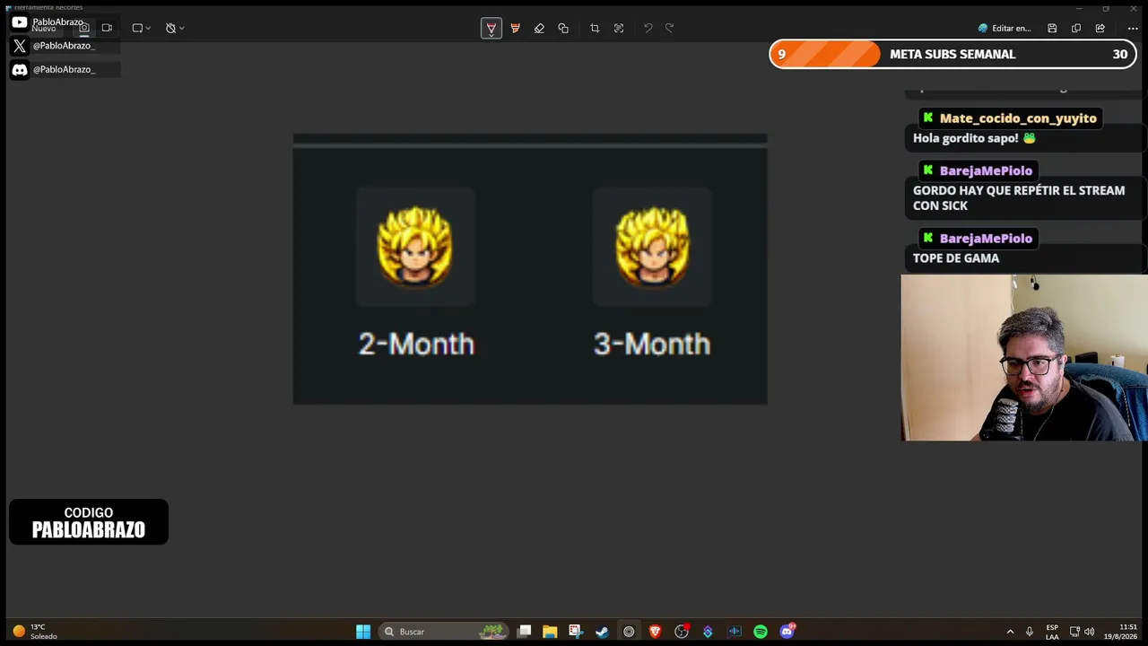Click chat message 'TOPE DE GAMA'
Viewport: 1148px width, 646px height.
(x=956, y=258)
